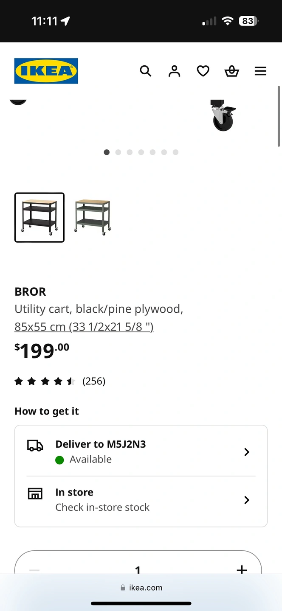This screenshot has height=611, width=282.
Task: Jump to second image carousel dot
Action: [118, 152]
